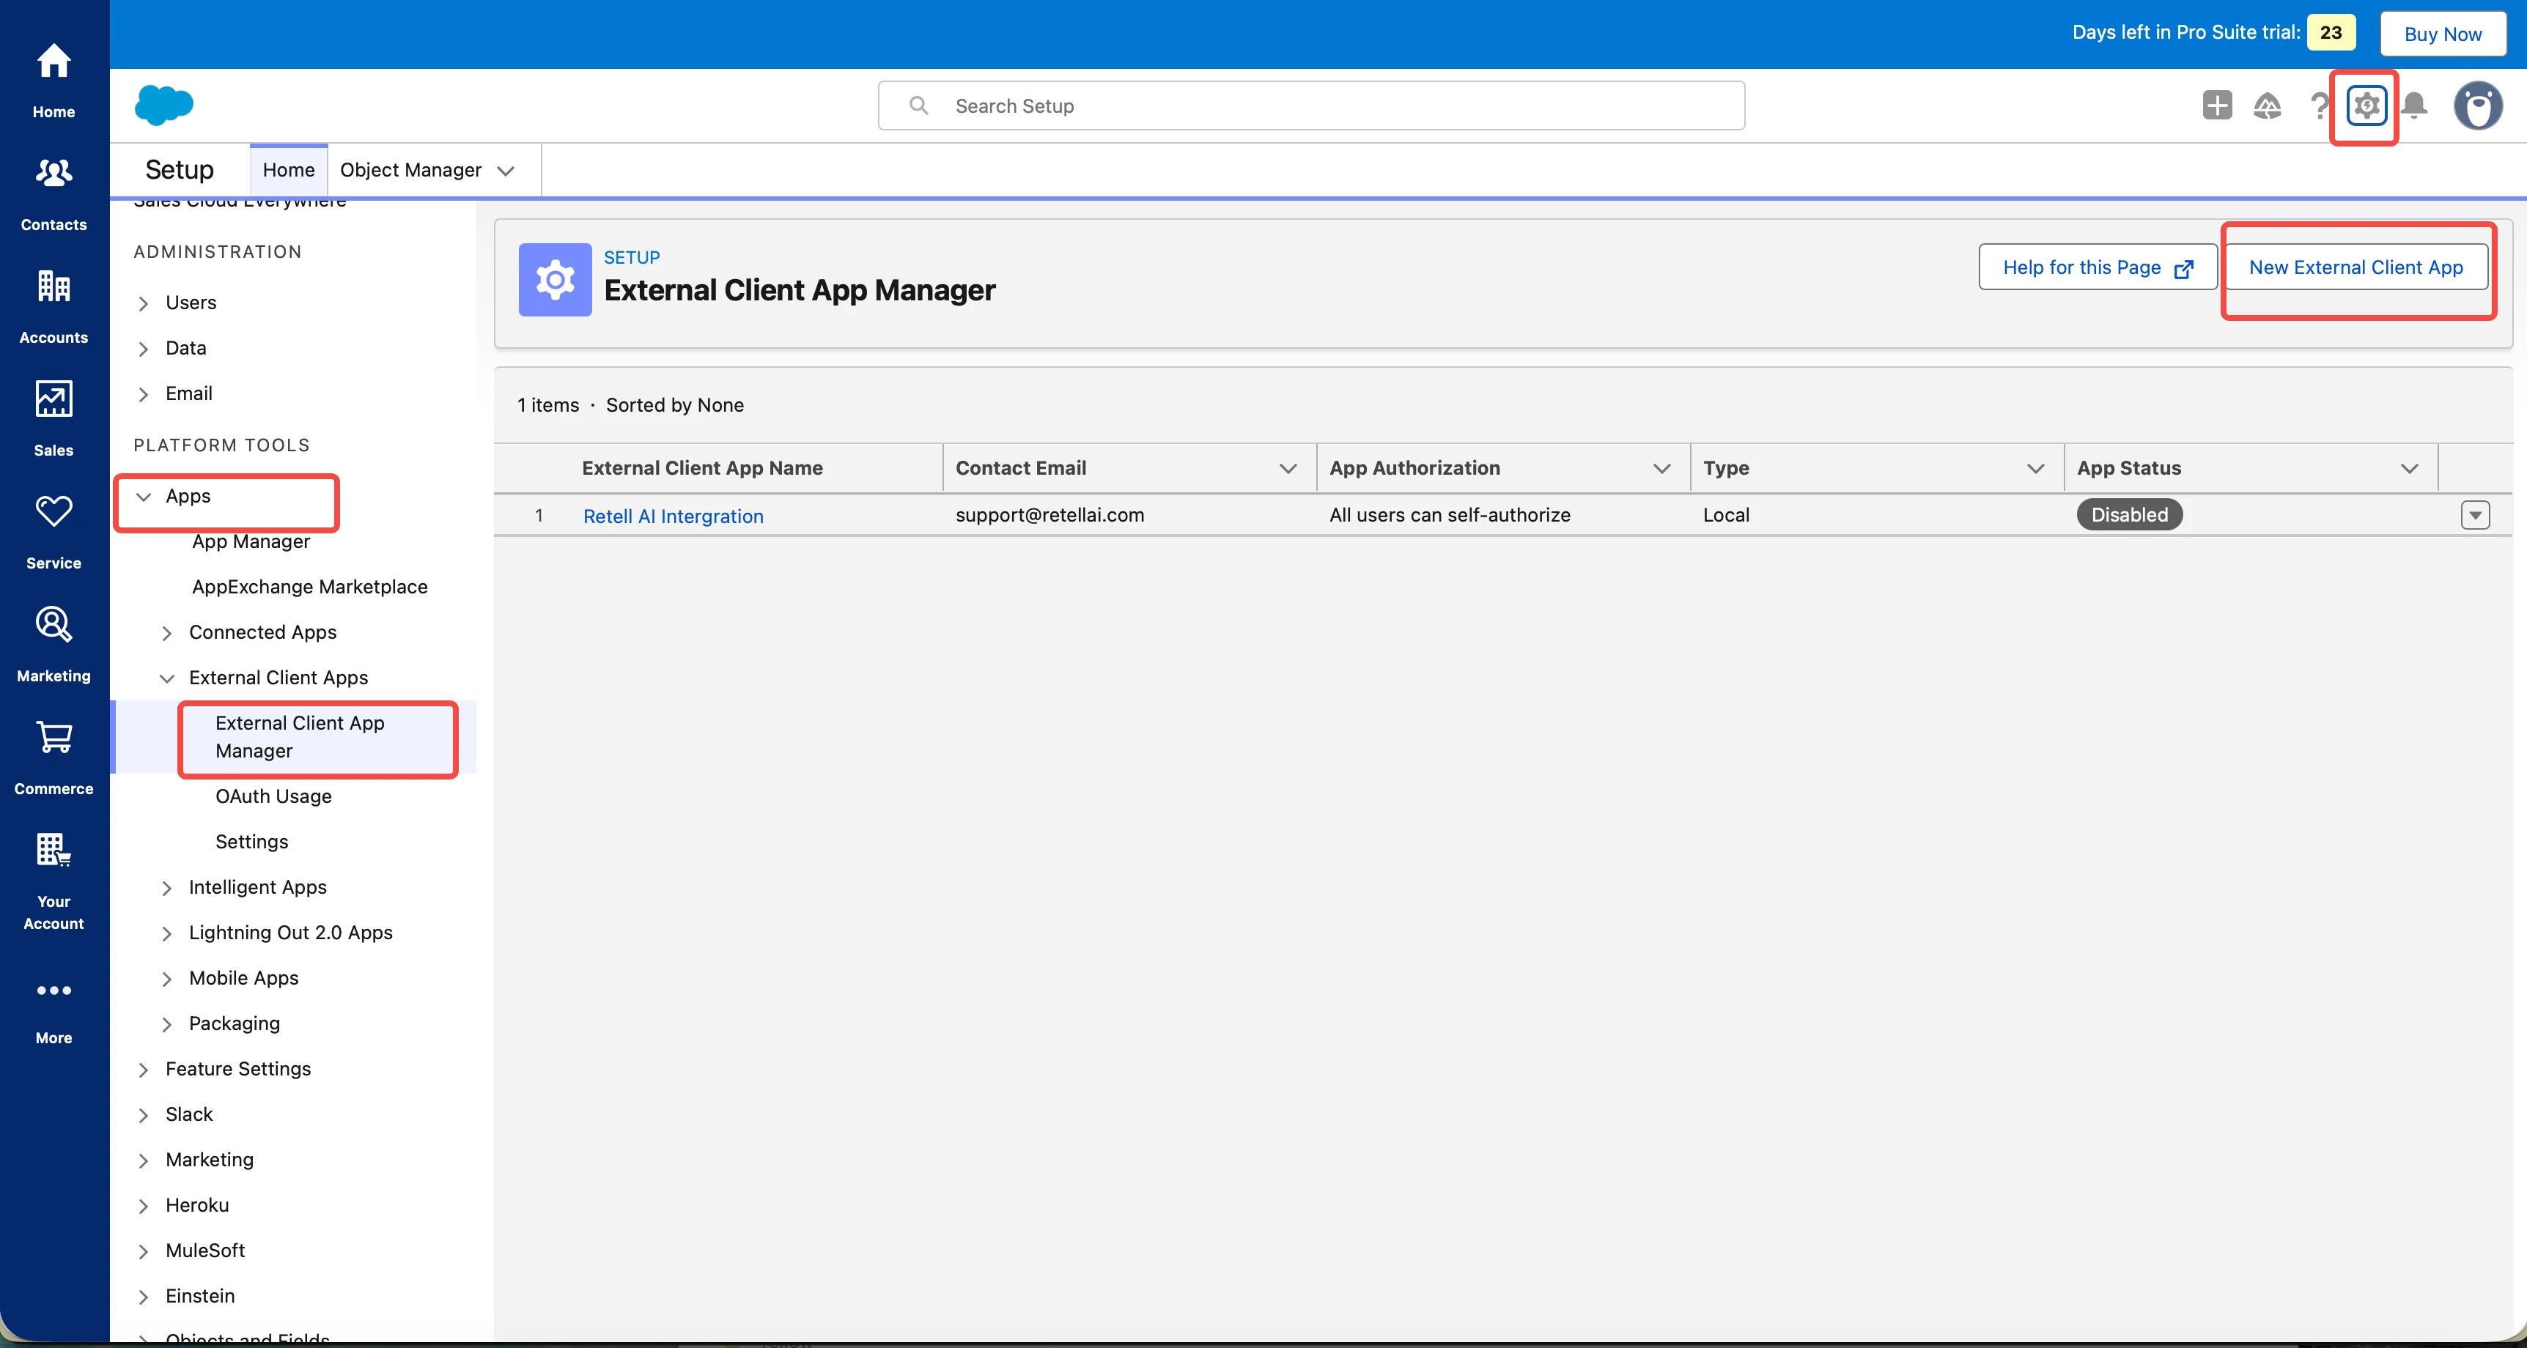
Task: Open App Manager in the tree
Action: [x=251, y=541]
